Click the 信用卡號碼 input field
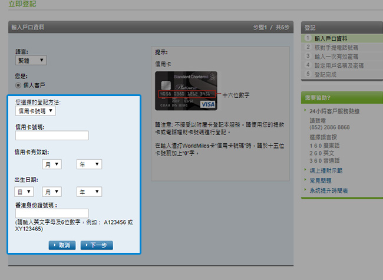The width and height of the screenshot is (383, 280). (x=52, y=136)
